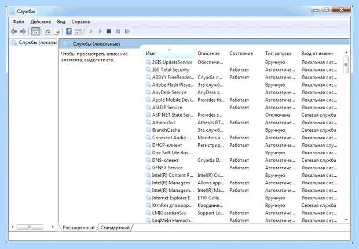Click the Refresh toolbar icon
359x249 pixels.
[47, 31]
